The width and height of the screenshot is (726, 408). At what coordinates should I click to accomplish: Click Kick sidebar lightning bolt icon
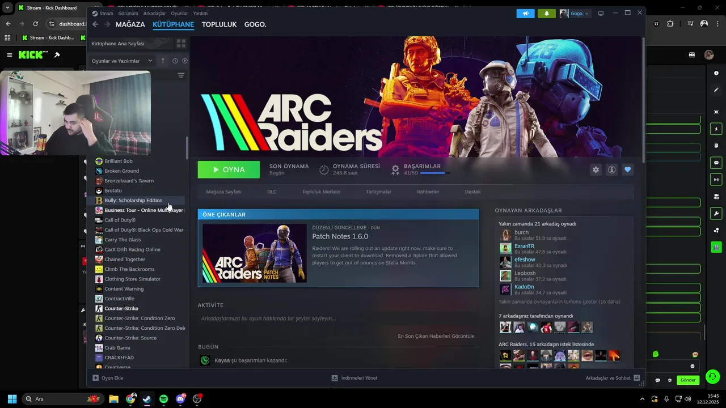[716, 129]
